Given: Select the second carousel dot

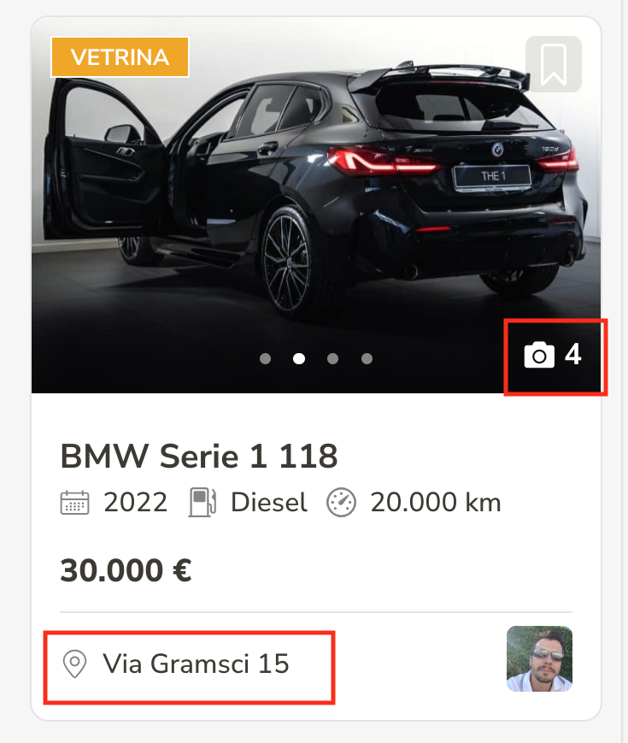Looking at the screenshot, I should [x=299, y=359].
